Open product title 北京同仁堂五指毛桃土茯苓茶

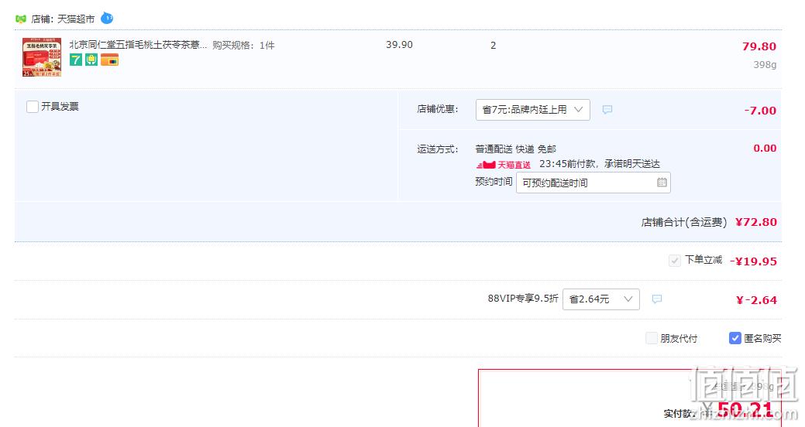pyautogui.click(x=138, y=45)
